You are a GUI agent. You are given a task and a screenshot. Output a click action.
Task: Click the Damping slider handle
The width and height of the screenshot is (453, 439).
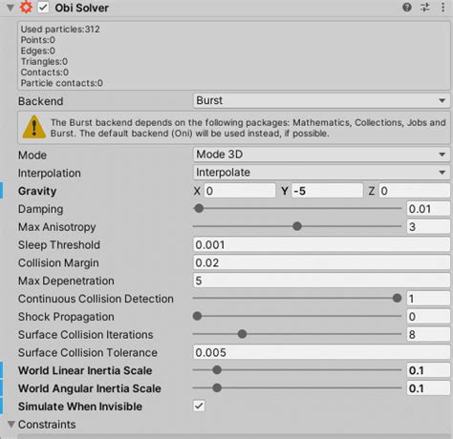coord(199,209)
